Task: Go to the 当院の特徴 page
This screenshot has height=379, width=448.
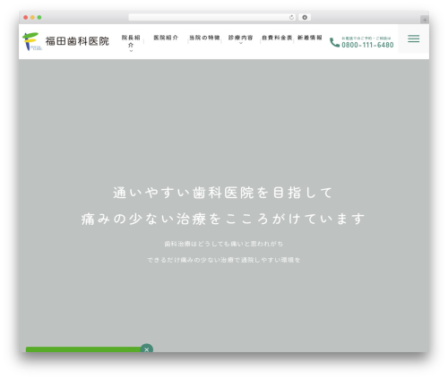Action: pos(204,38)
